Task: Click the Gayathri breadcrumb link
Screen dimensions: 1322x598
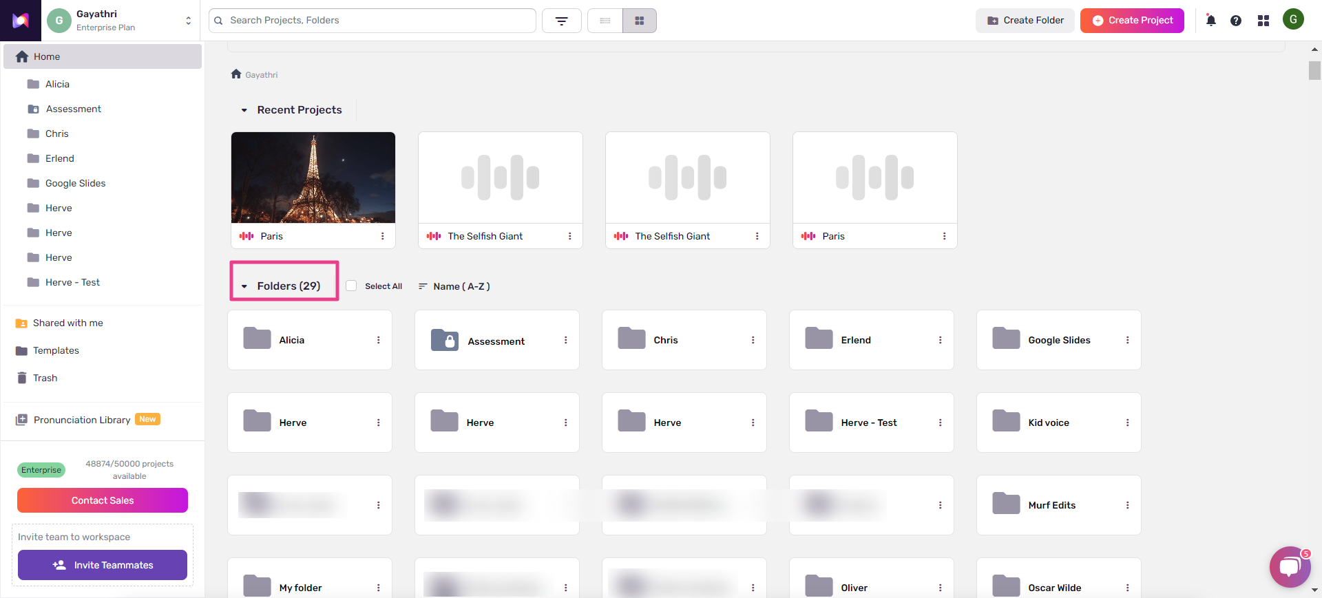Action: [262, 75]
